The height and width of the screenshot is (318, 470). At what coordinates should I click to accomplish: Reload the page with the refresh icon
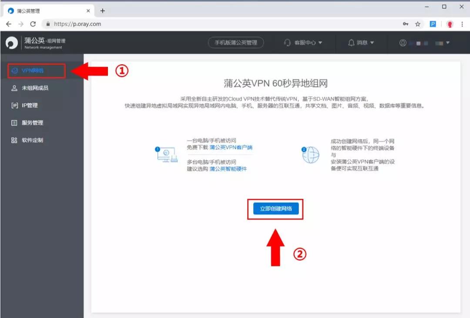click(x=33, y=24)
